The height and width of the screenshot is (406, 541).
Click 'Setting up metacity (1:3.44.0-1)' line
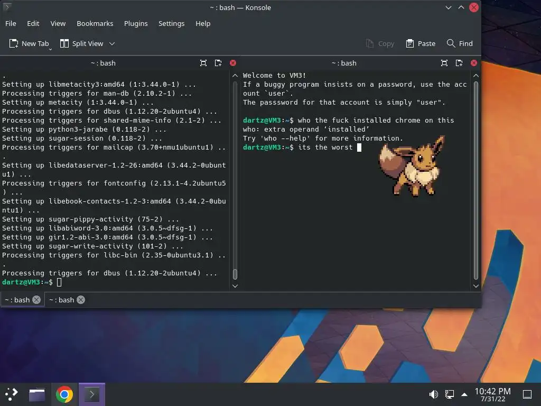click(x=78, y=102)
